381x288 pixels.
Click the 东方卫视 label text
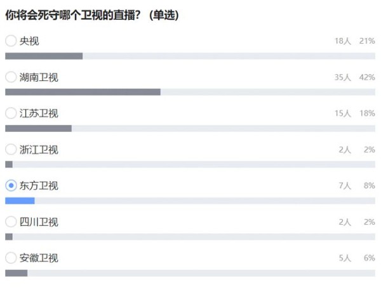(39, 186)
